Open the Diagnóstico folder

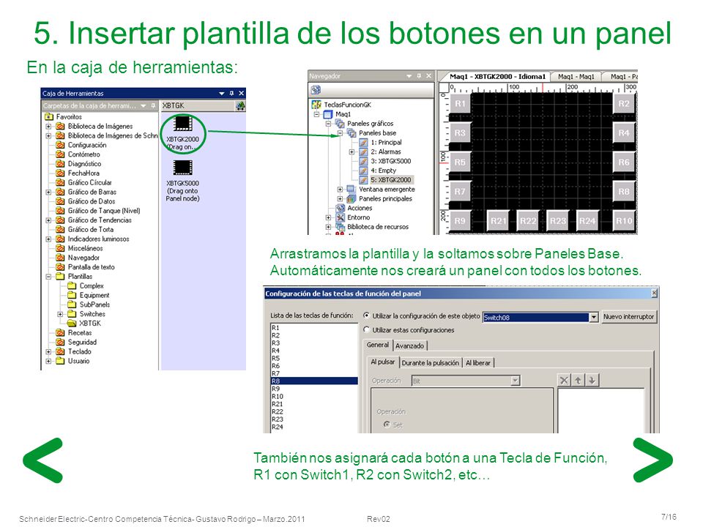coord(78,163)
